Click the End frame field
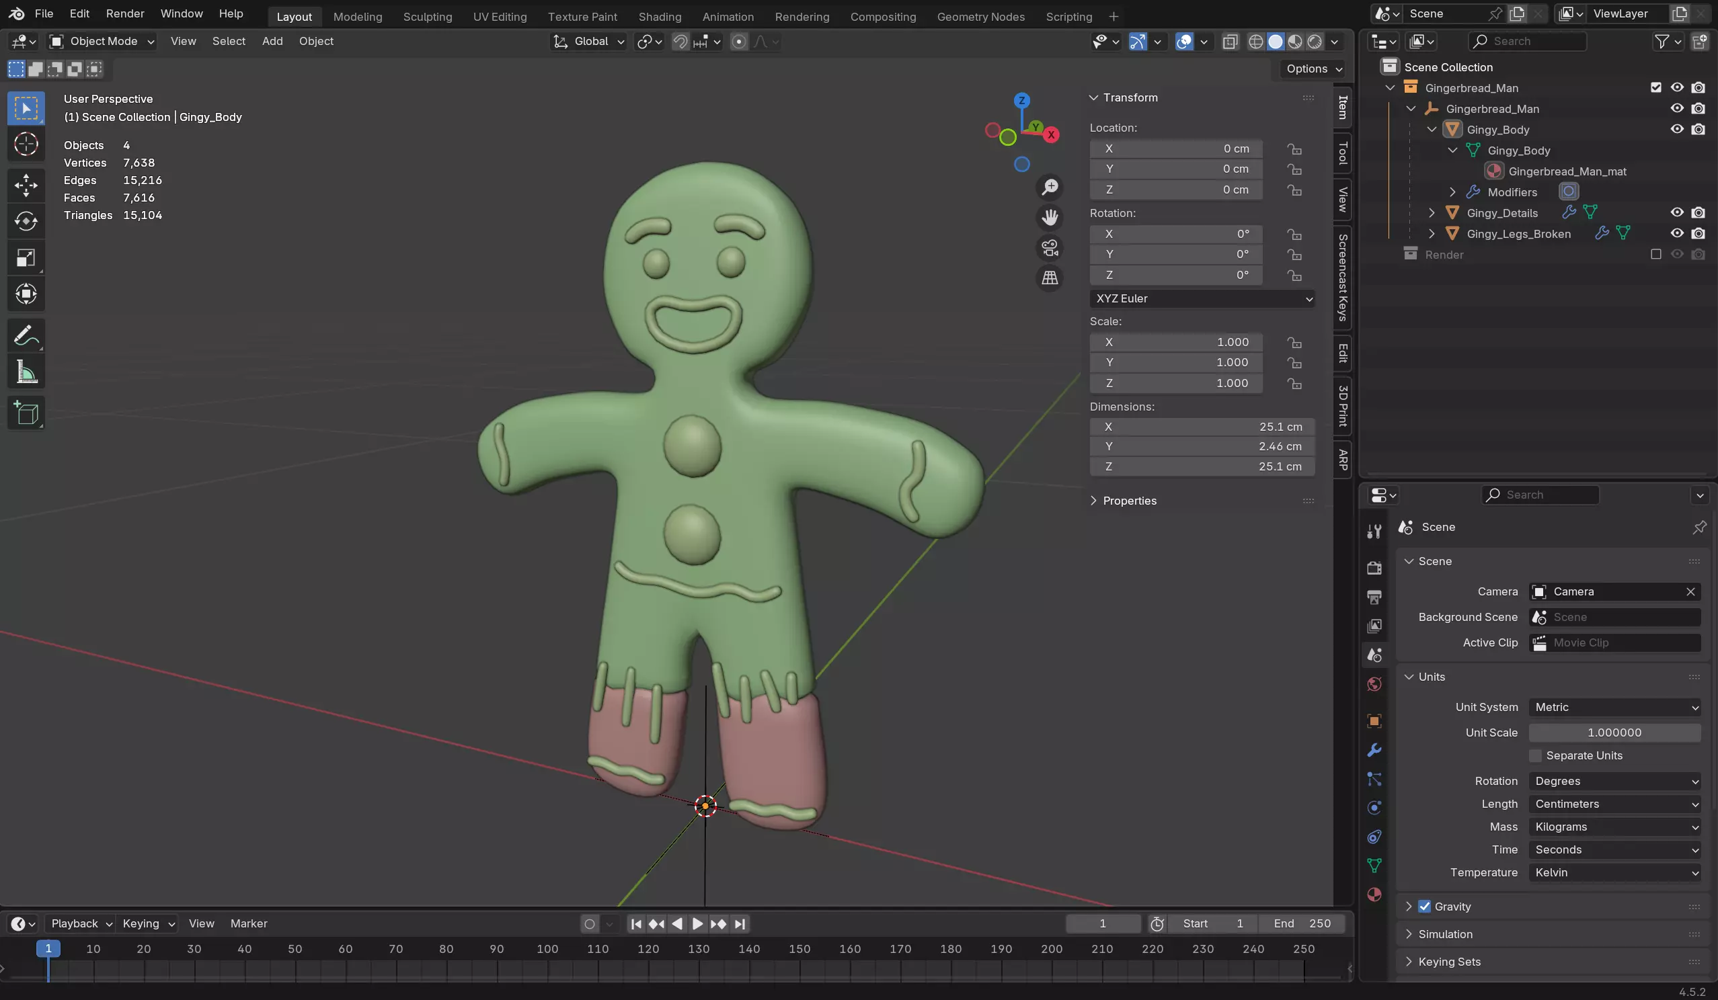 [x=1302, y=923]
